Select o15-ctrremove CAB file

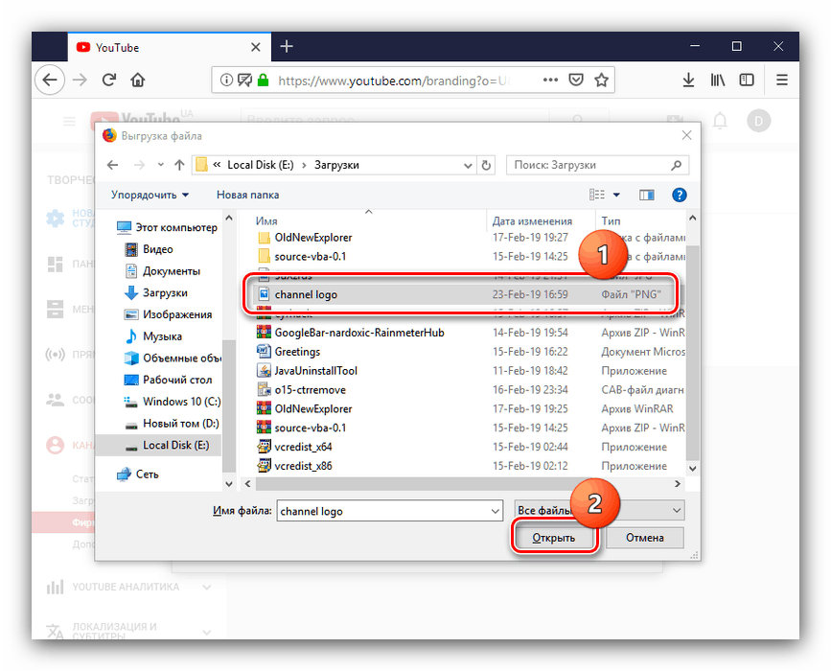pos(469,389)
